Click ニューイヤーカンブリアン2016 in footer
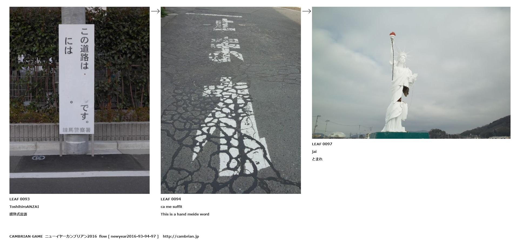The image size is (520, 243). [x=71, y=236]
